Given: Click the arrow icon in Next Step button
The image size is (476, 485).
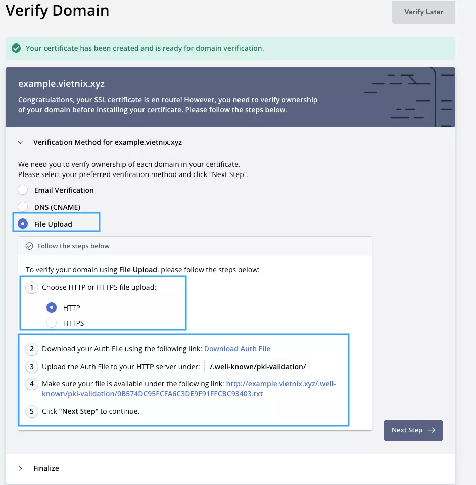Looking at the screenshot, I should point(431,430).
